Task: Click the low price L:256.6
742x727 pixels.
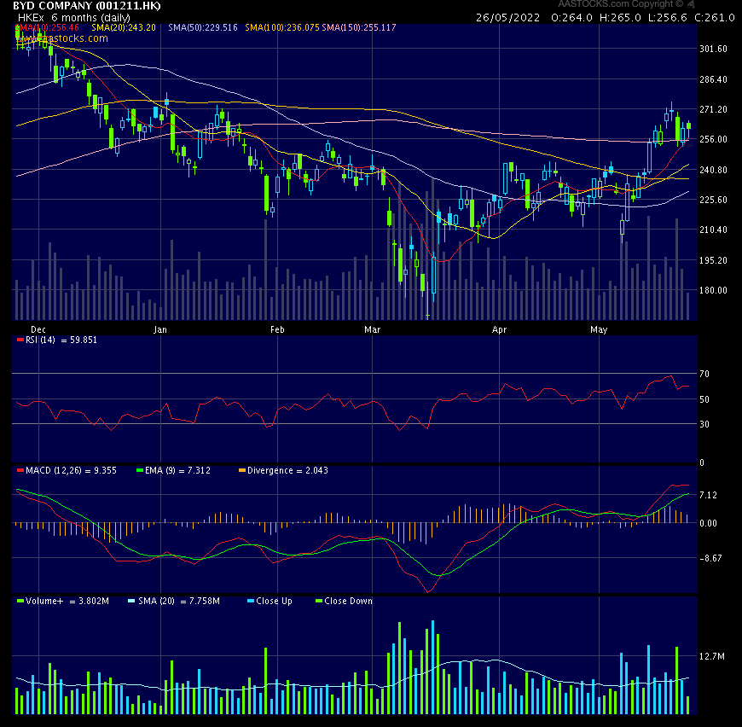Action: tap(667, 18)
